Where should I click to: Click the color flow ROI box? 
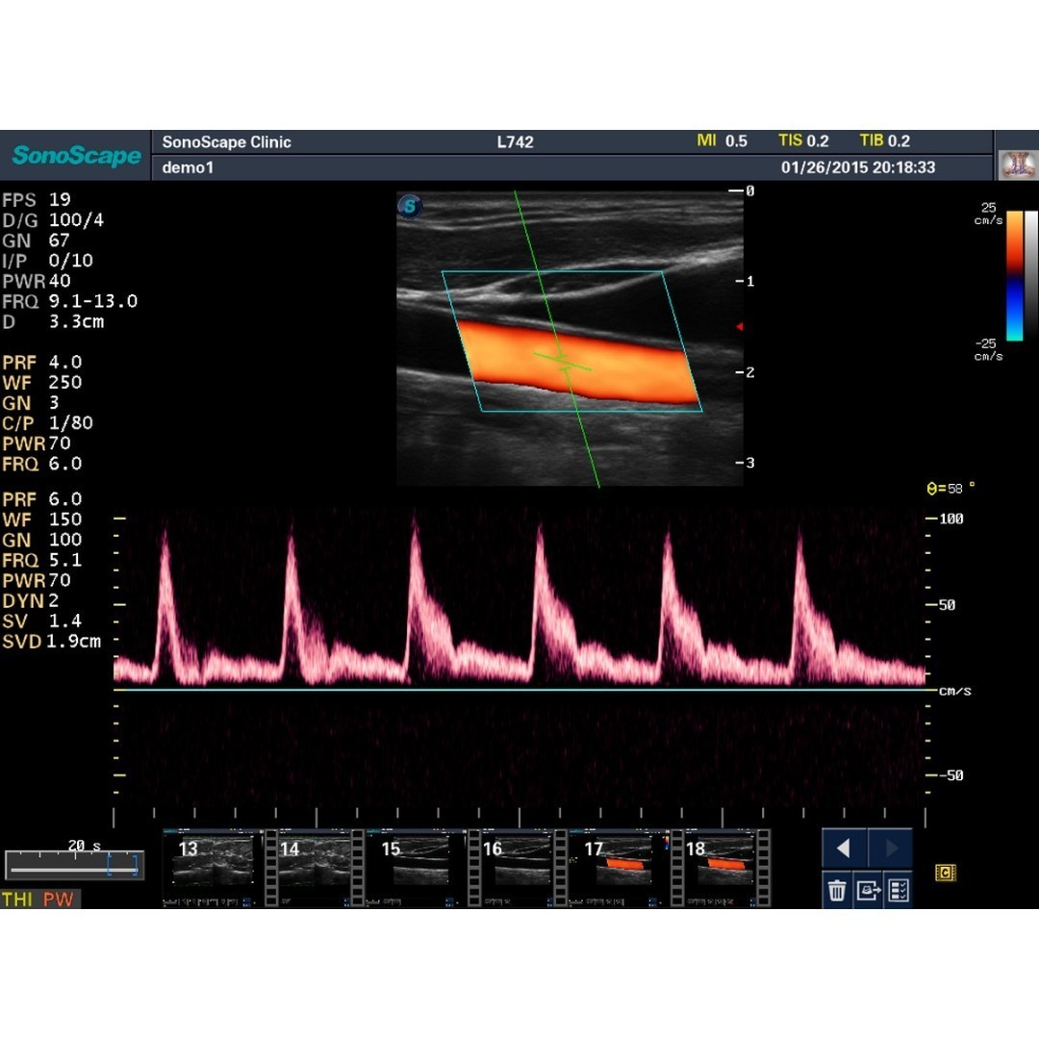pos(571,341)
